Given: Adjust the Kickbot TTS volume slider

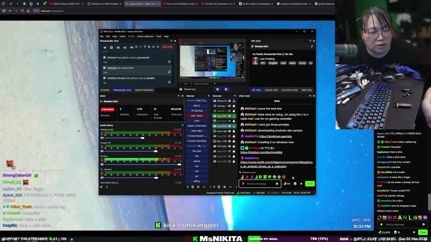Looking at the screenshot, I should (142, 151).
